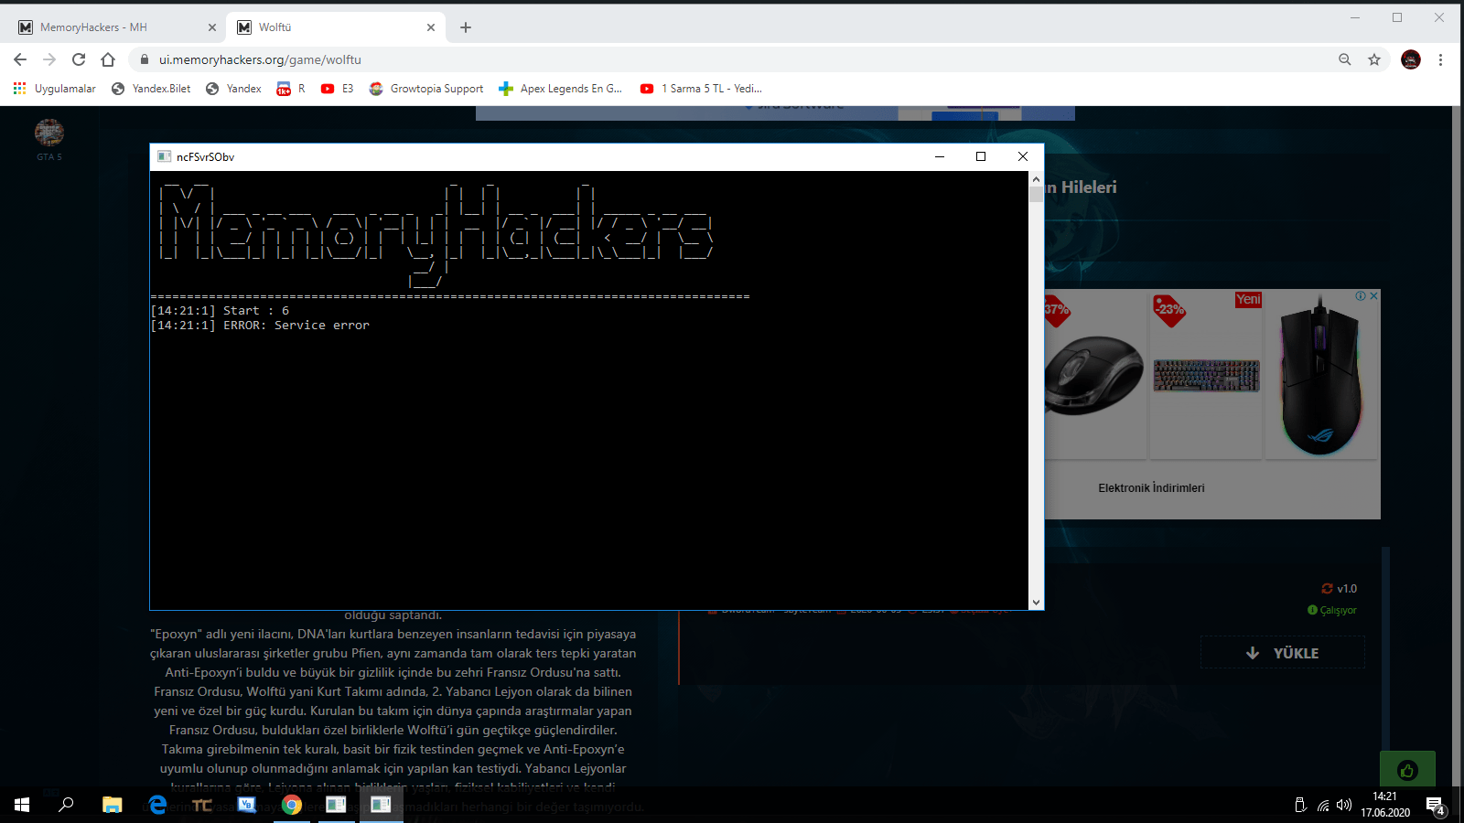Open the Uygulamalar apps shortcut

(x=55, y=89)
